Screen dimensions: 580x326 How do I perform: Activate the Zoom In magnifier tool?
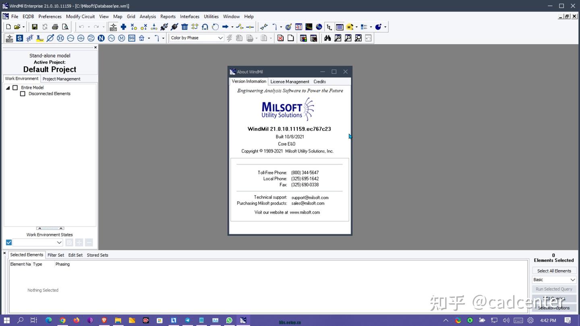(x=338, y=38)
